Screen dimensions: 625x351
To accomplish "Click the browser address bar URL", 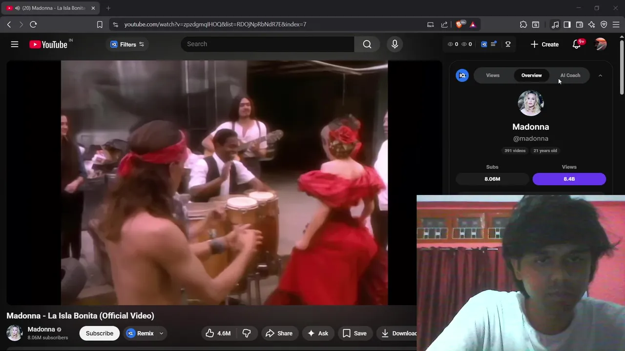I will click(x=215, y=24).
